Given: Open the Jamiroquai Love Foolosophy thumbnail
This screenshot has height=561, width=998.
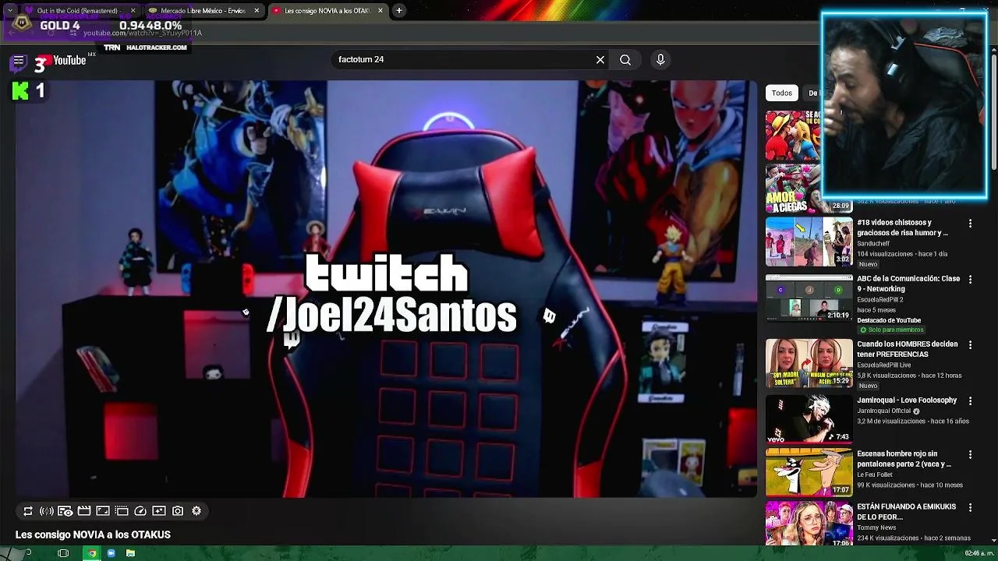Looking at the screenshot, I should (x=809, y=418).
